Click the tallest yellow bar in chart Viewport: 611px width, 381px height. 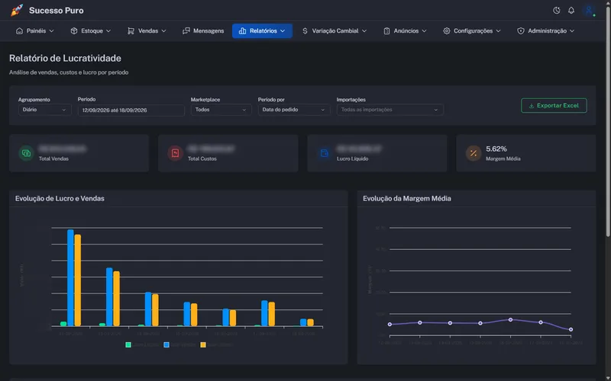[x=78, y=280]
